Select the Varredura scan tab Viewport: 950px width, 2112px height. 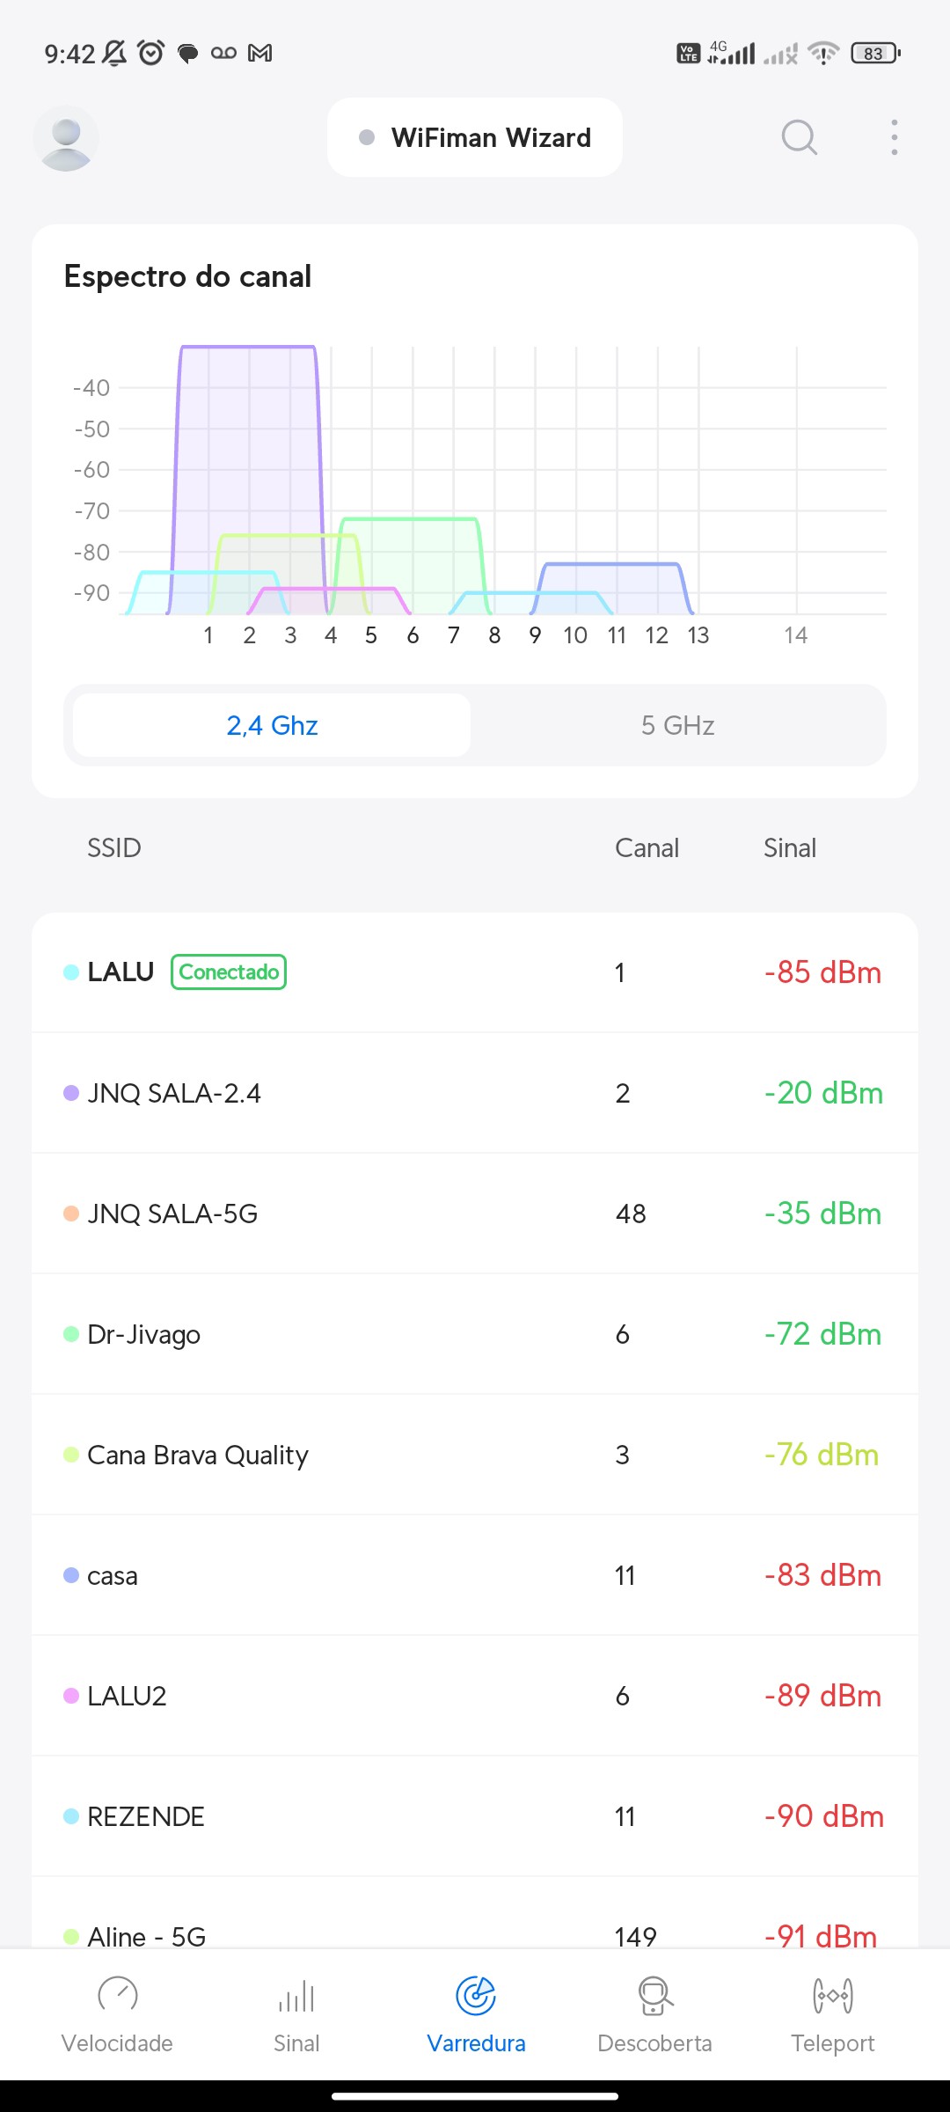pyautogui.click(x=476, y=2013)
